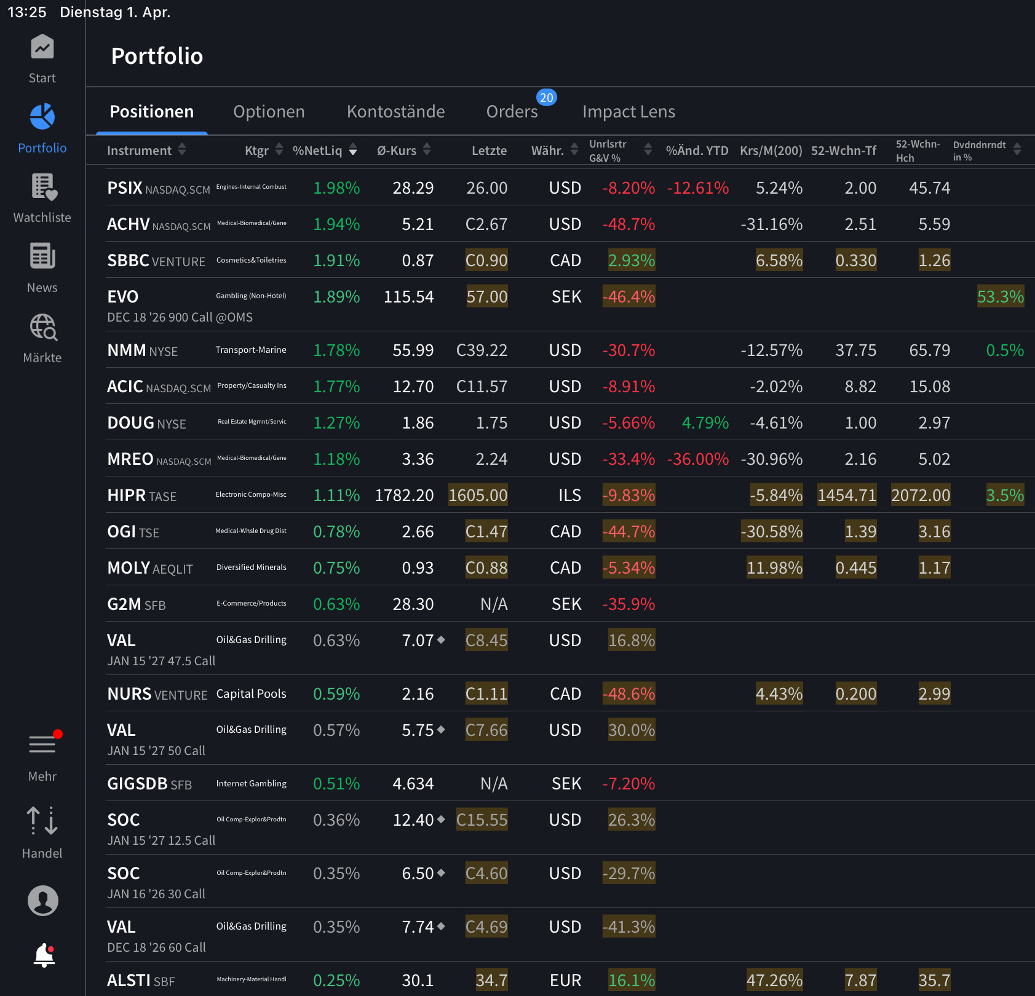Switch to the Optionen tab
Image resolution: width=1035 pixels, height=996 pixels.
tap(269, 111)
